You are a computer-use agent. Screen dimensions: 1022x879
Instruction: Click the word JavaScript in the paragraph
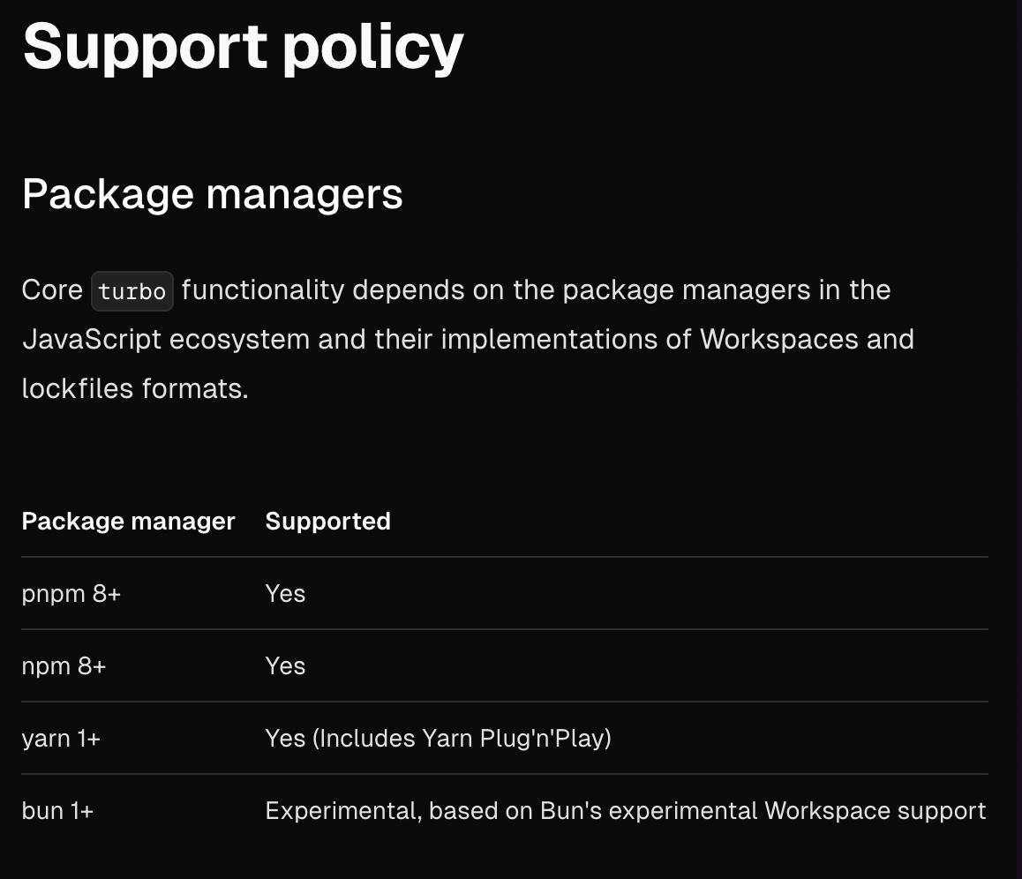coord(92,340)
